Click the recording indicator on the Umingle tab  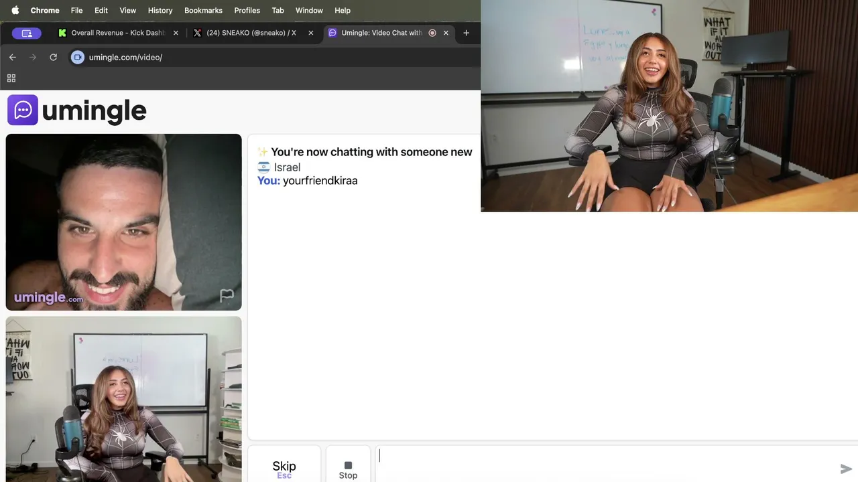pyautogui.click(x=432, y=33)
